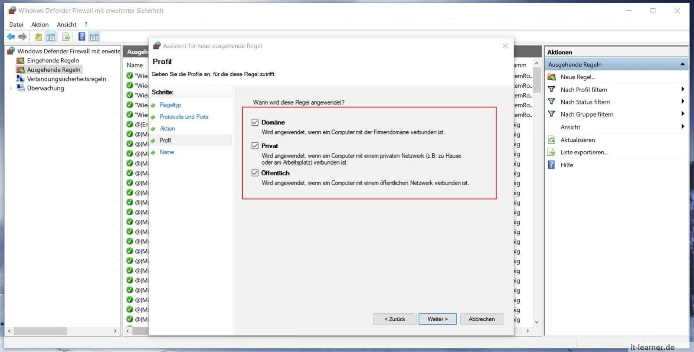Click the up one level folder icon
694x352 pixels.
pyautogui.click(x=39, y=37)
